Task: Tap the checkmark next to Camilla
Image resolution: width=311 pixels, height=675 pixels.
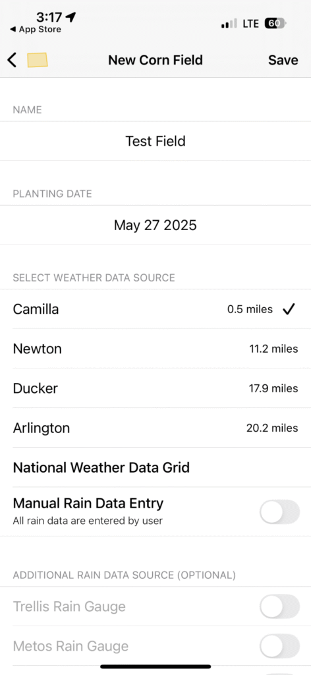Action: coord(289,309)
